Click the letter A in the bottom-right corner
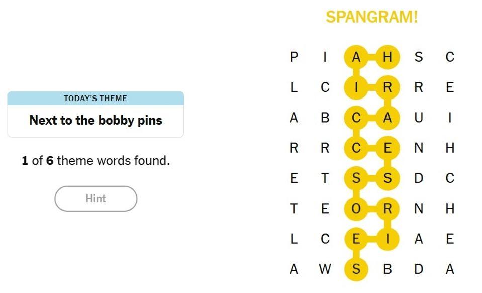482x293 pixels. [450, 269]
